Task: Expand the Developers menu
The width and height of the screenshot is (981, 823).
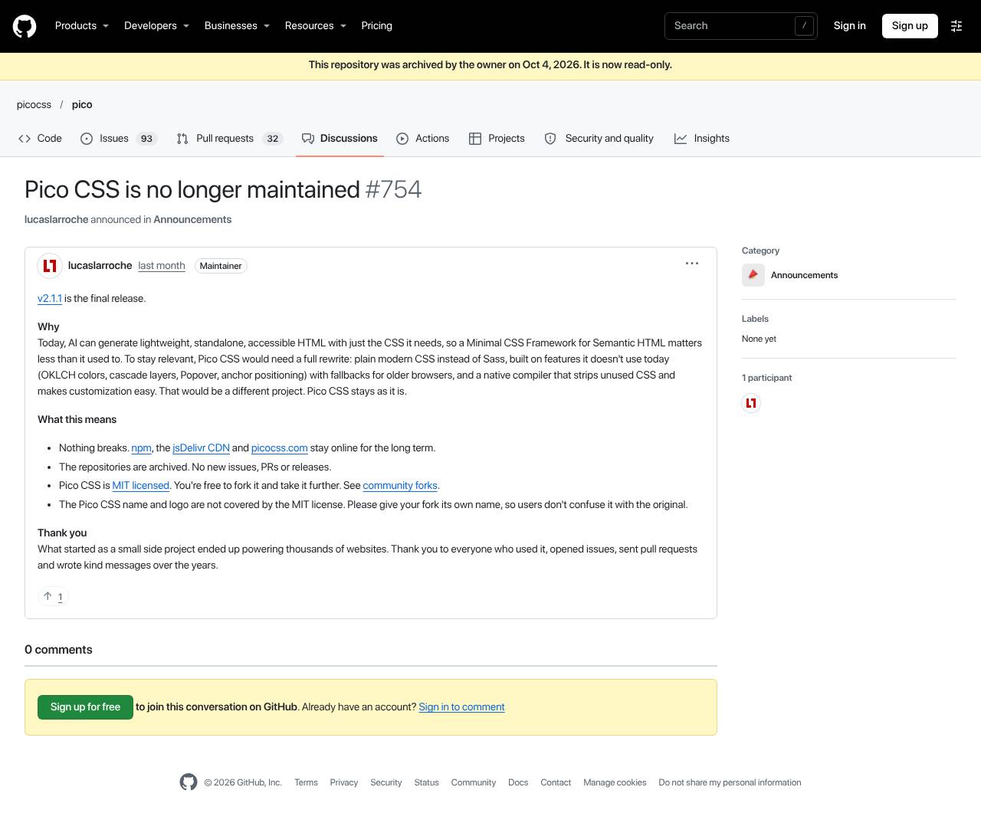Action: 156,26
